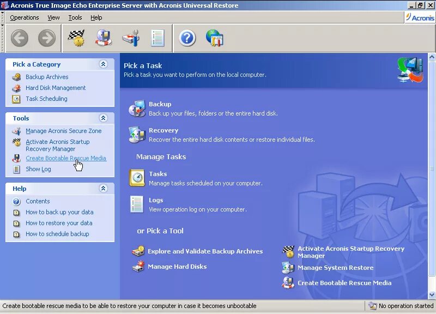
Task: Collapse the Pick a Category panel
Action: [103, 64]
